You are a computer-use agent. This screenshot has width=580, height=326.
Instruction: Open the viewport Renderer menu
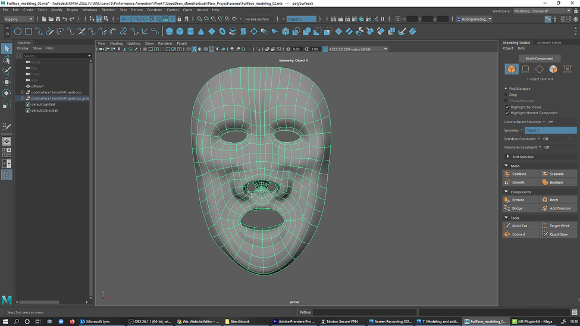[x=165, y=43]
